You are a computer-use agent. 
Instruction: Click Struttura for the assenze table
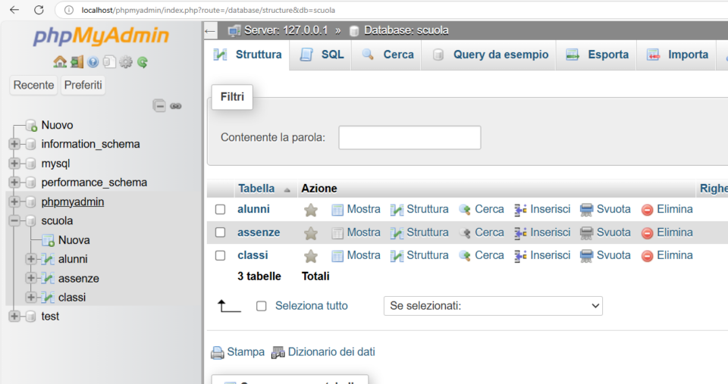419,233
